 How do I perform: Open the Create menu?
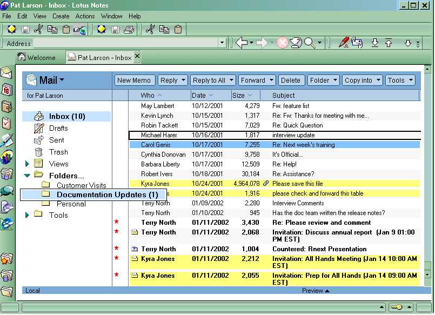tap(61, 16)
